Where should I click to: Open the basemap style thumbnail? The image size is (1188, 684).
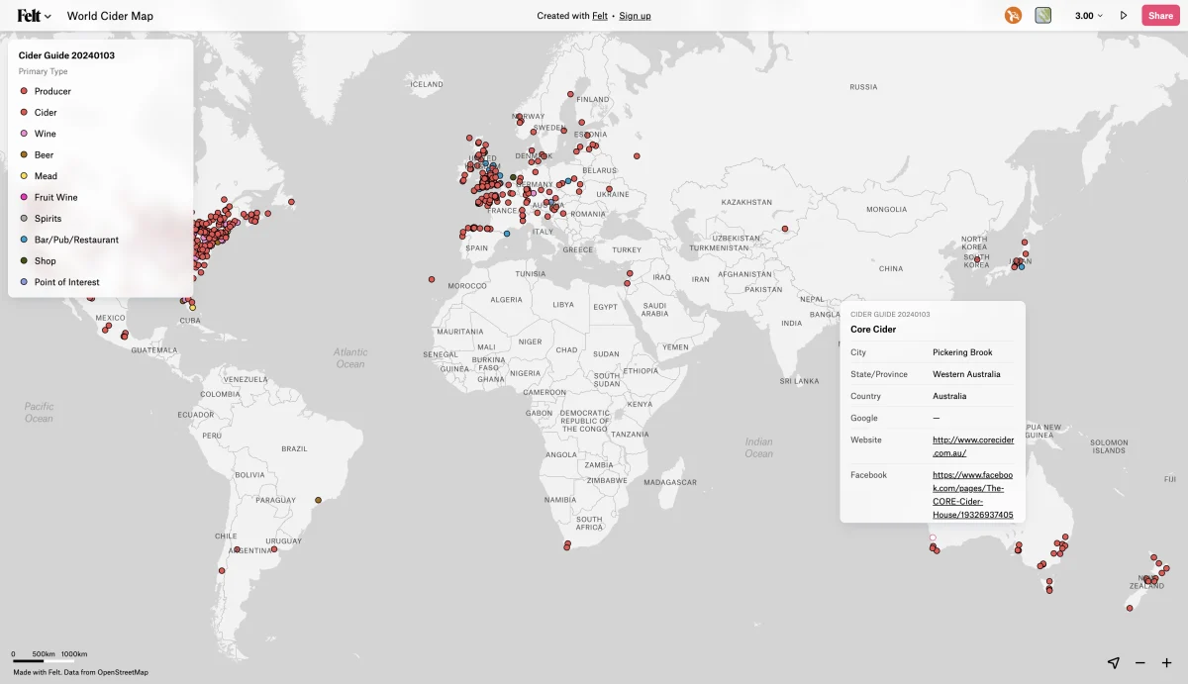(x=1043, y=16)
